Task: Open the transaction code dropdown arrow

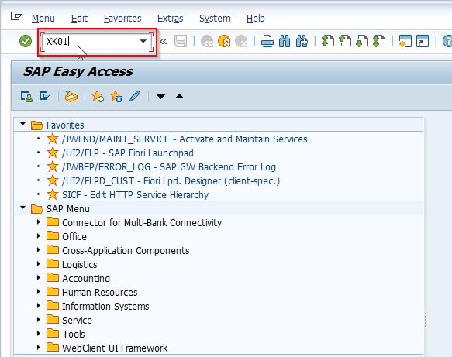Action: coord(143,42)
